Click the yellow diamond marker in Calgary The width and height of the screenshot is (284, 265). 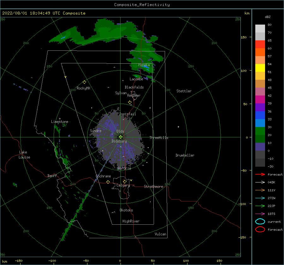125,181
